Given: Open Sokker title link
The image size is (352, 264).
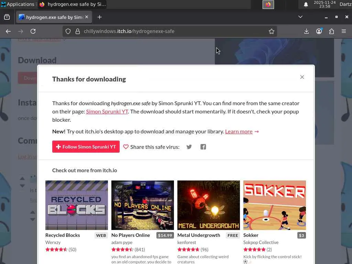Looking at the screenshot, I should tap(251, 235).
